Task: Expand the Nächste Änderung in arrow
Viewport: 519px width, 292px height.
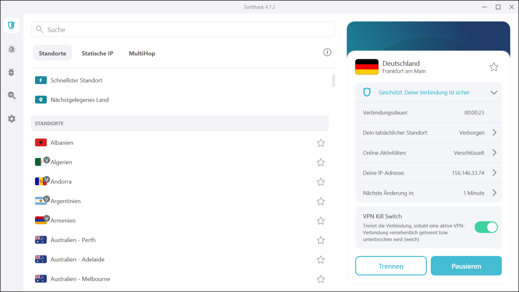Action: (x=494, y=193)
